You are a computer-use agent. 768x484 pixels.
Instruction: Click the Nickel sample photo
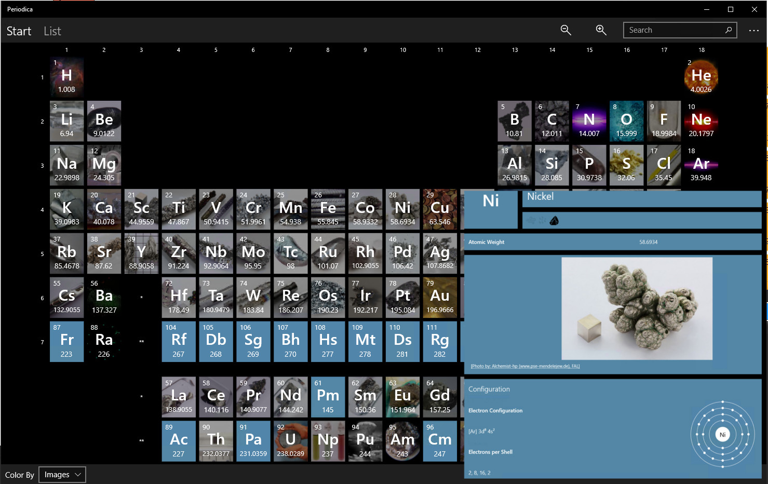[637, 308]
